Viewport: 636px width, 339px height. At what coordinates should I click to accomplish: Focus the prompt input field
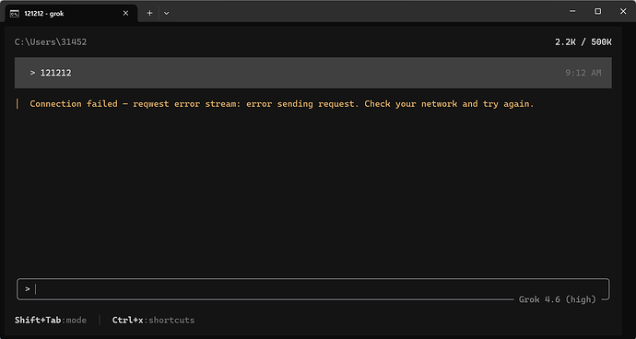click(313, 289)
